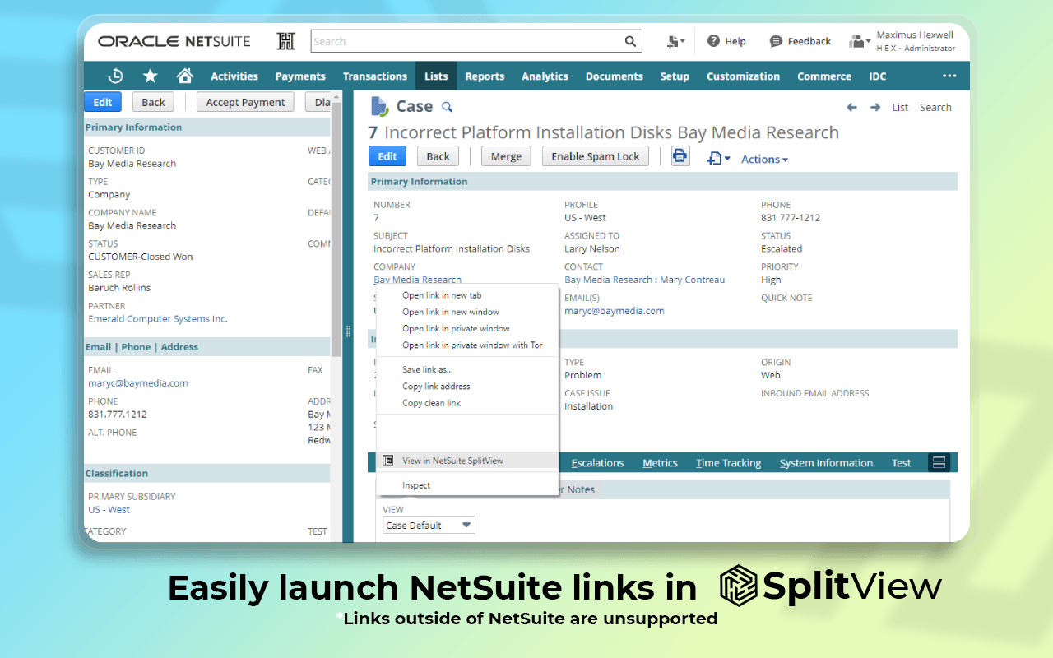Click the export icon beside the print button
The image size is (1053, 658).
tap(712, 156)
